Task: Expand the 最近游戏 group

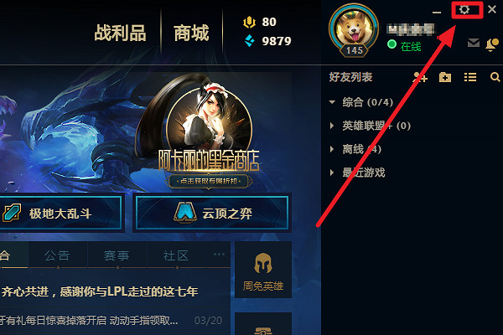Action: (357, 173)
